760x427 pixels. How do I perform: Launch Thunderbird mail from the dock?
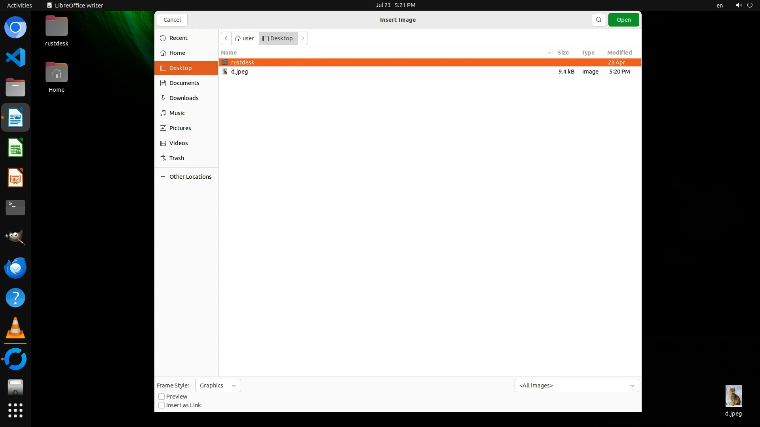15,268
